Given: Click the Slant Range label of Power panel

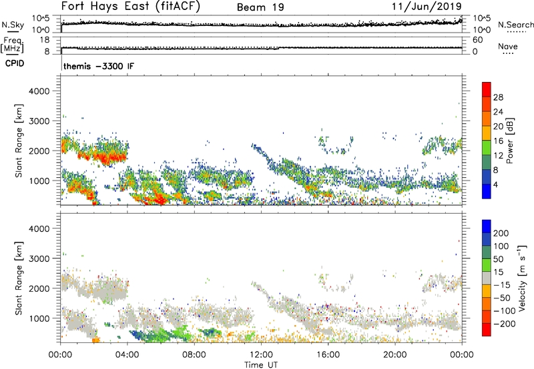Looking at the screenshot, I should click(x=19, y=141).
